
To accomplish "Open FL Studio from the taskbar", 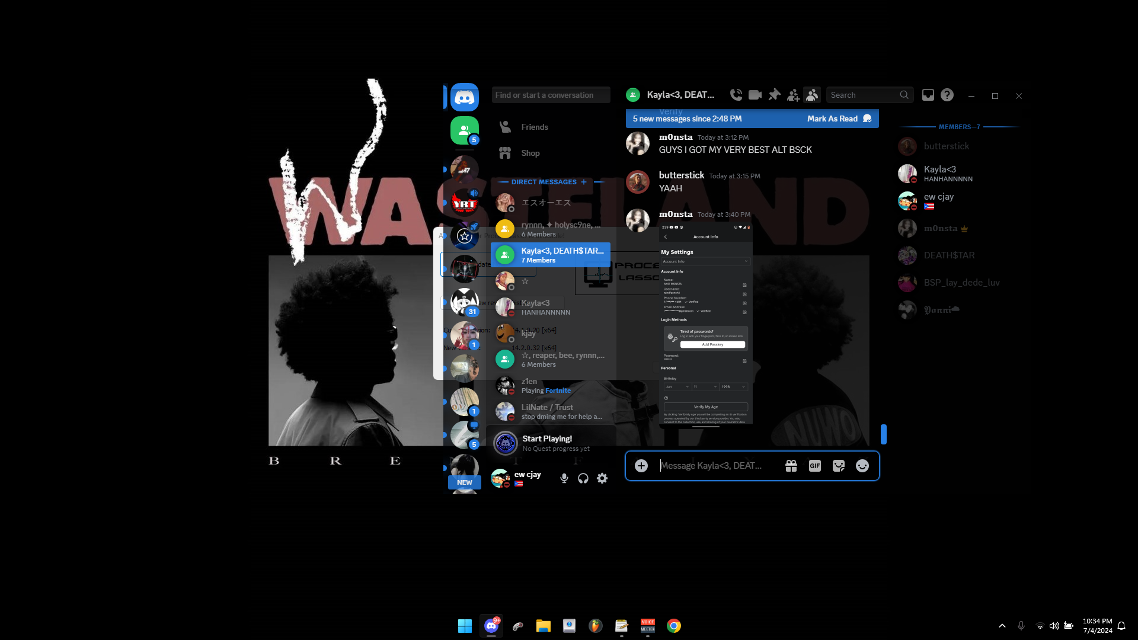I will pos(596,626).
